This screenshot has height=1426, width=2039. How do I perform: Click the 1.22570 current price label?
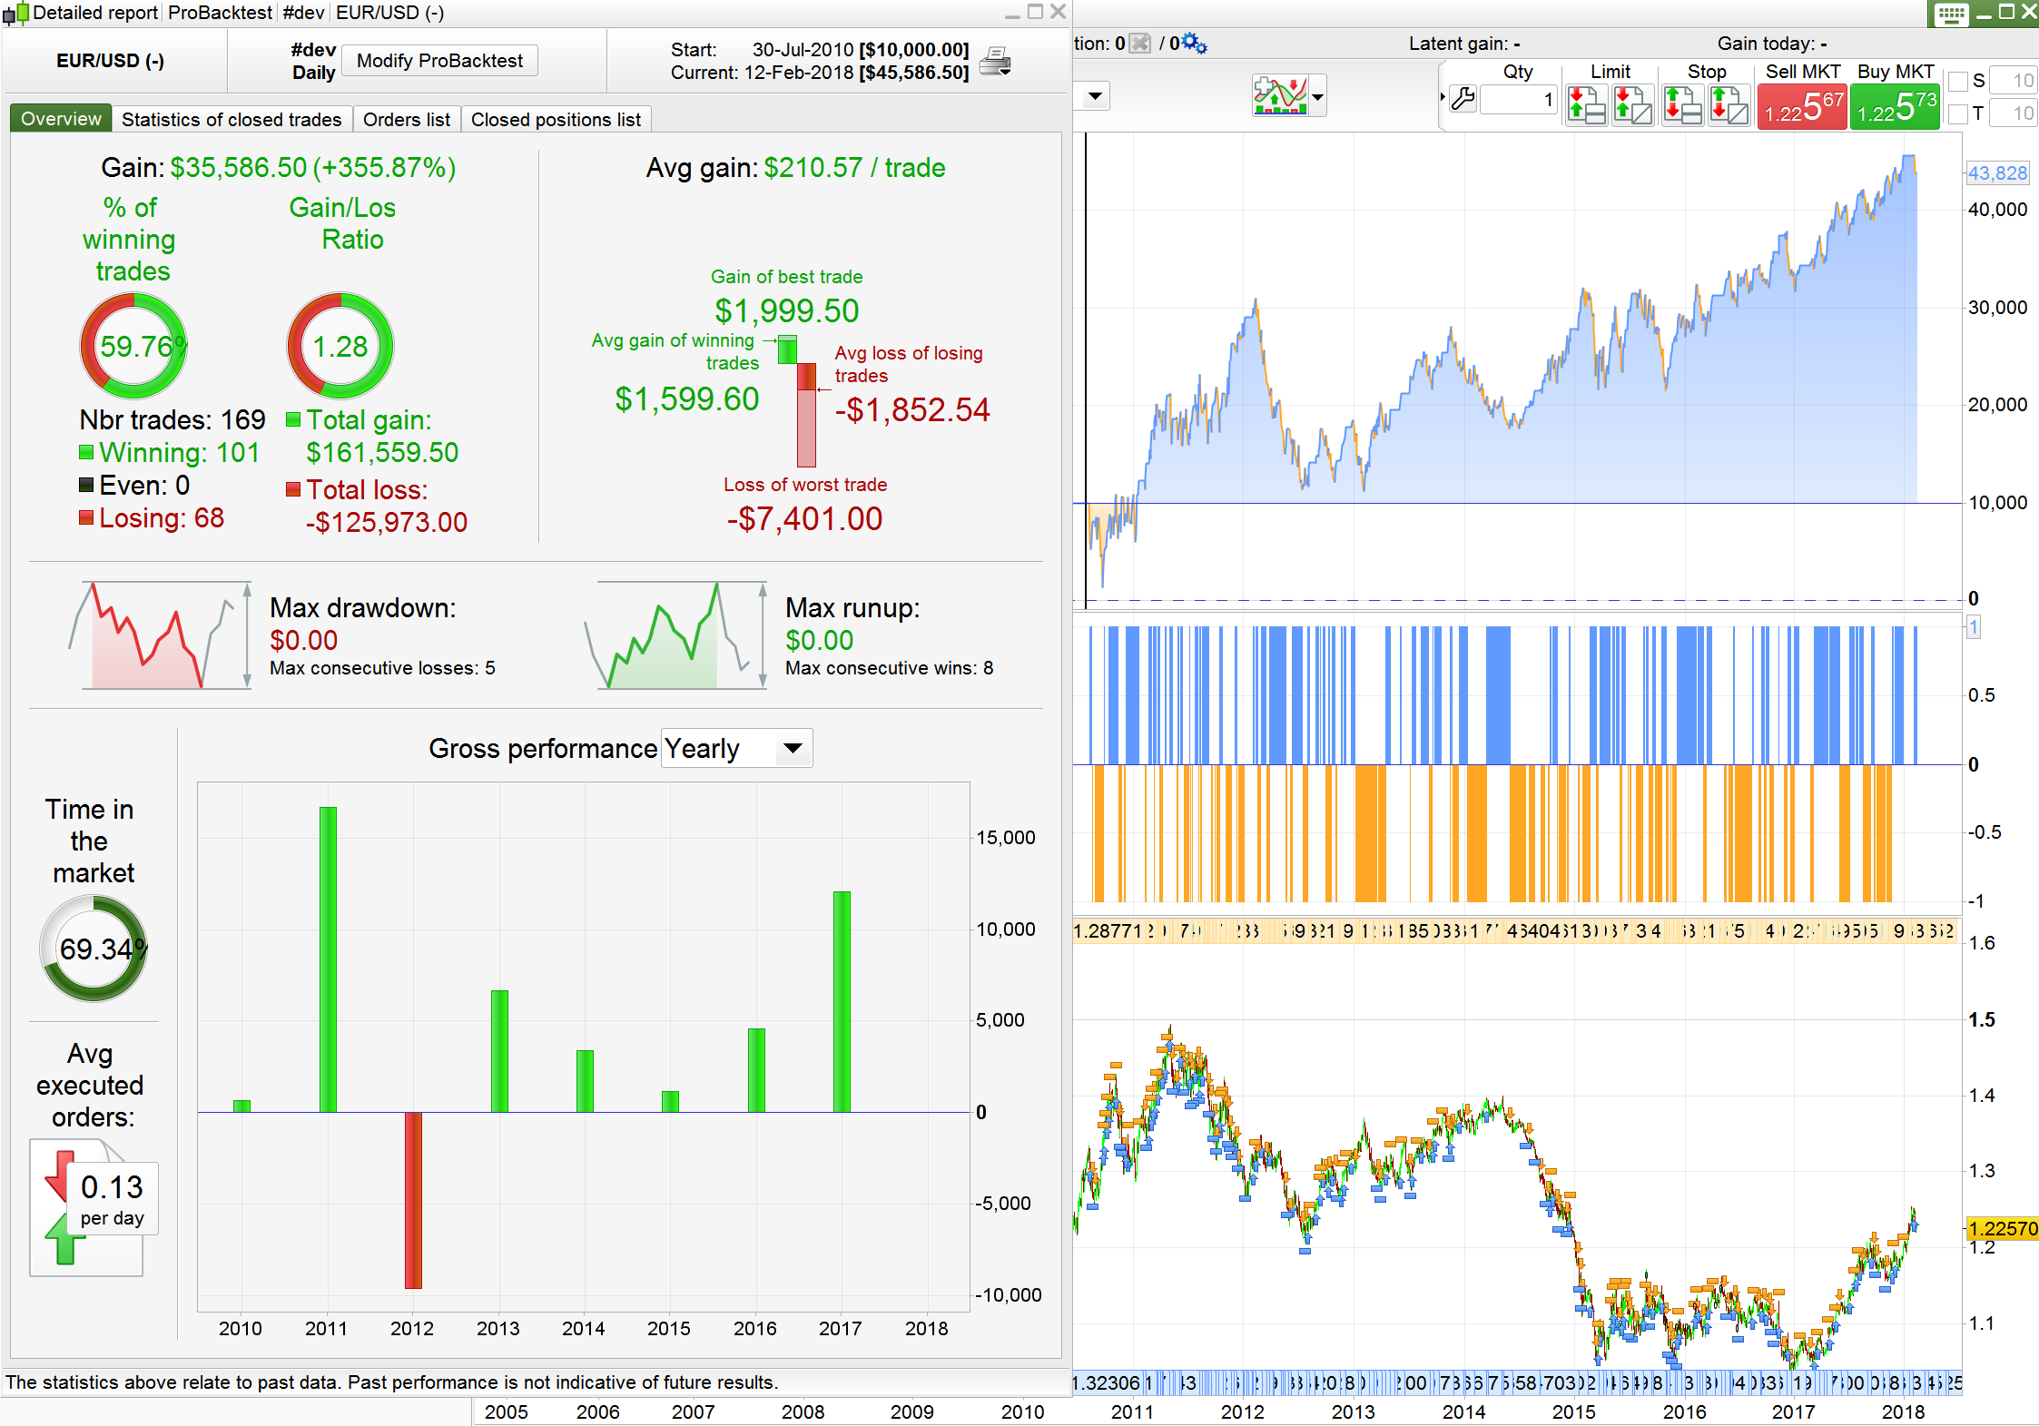(2002, 1228)
